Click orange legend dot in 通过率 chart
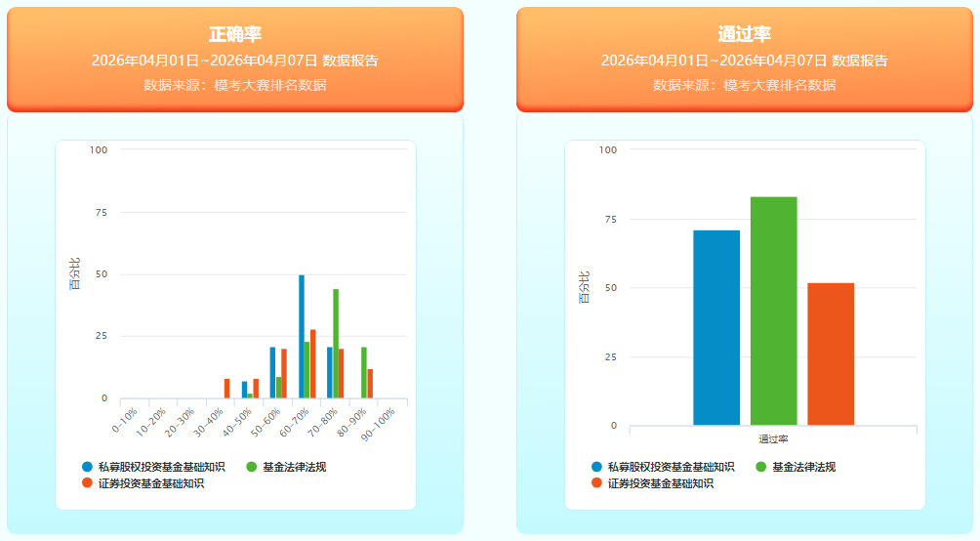Image resolution: width=980 pixels, height=541 pixels. (x=597, y=482)
